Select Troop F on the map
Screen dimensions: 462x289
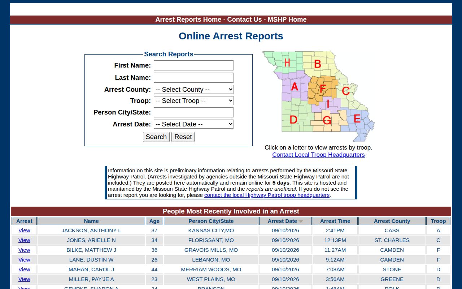pyautogui.click(x=323, y=89)
